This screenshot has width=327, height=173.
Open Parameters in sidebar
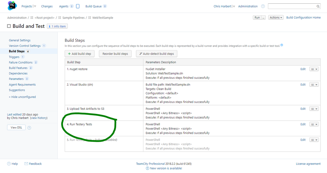pos(16,79)
